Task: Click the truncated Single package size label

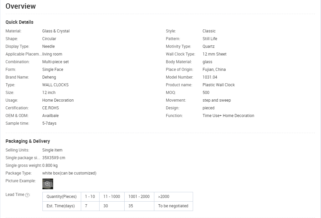Action: 23,158
